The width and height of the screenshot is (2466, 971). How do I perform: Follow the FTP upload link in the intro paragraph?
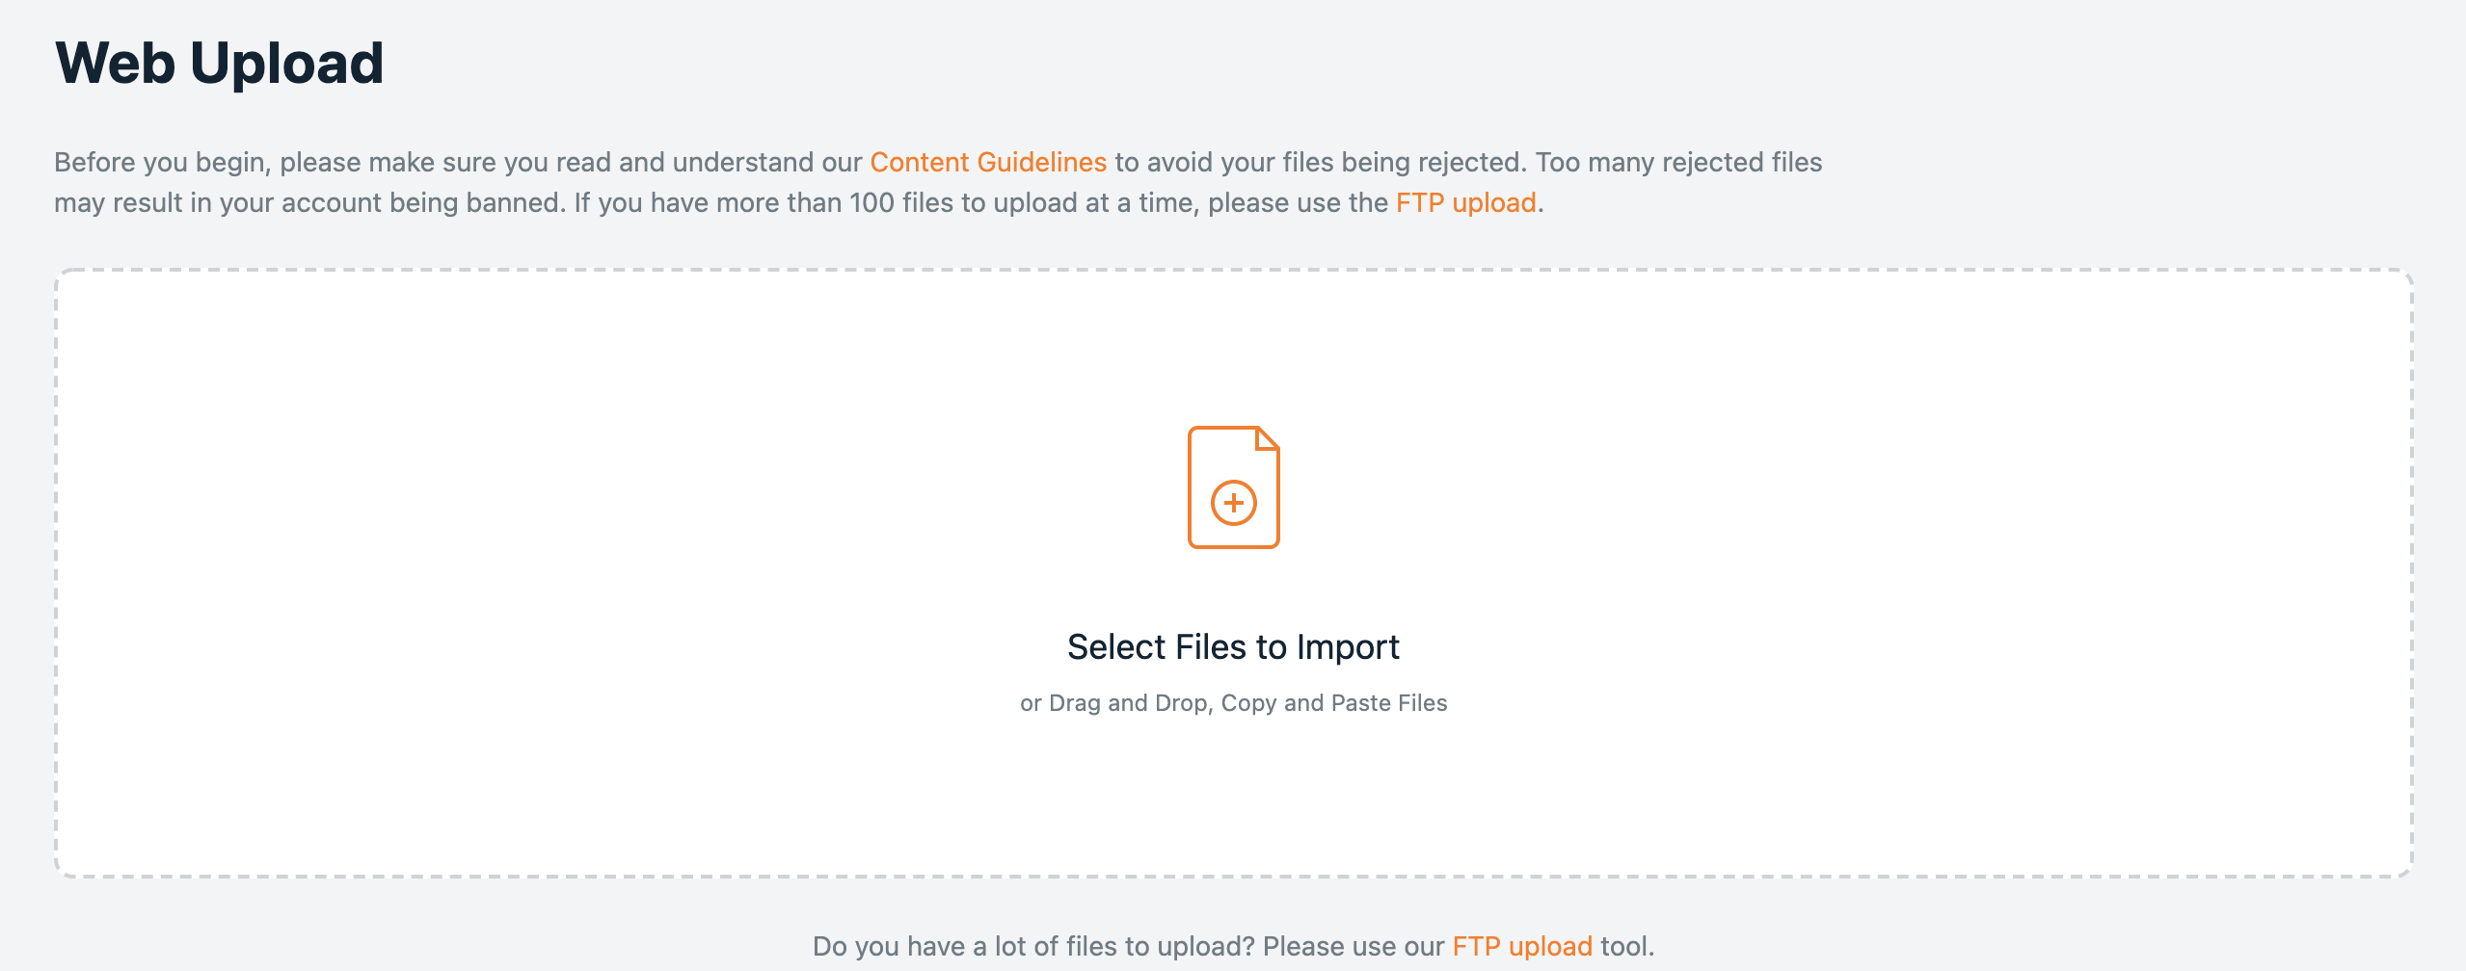click(1465, 202)
